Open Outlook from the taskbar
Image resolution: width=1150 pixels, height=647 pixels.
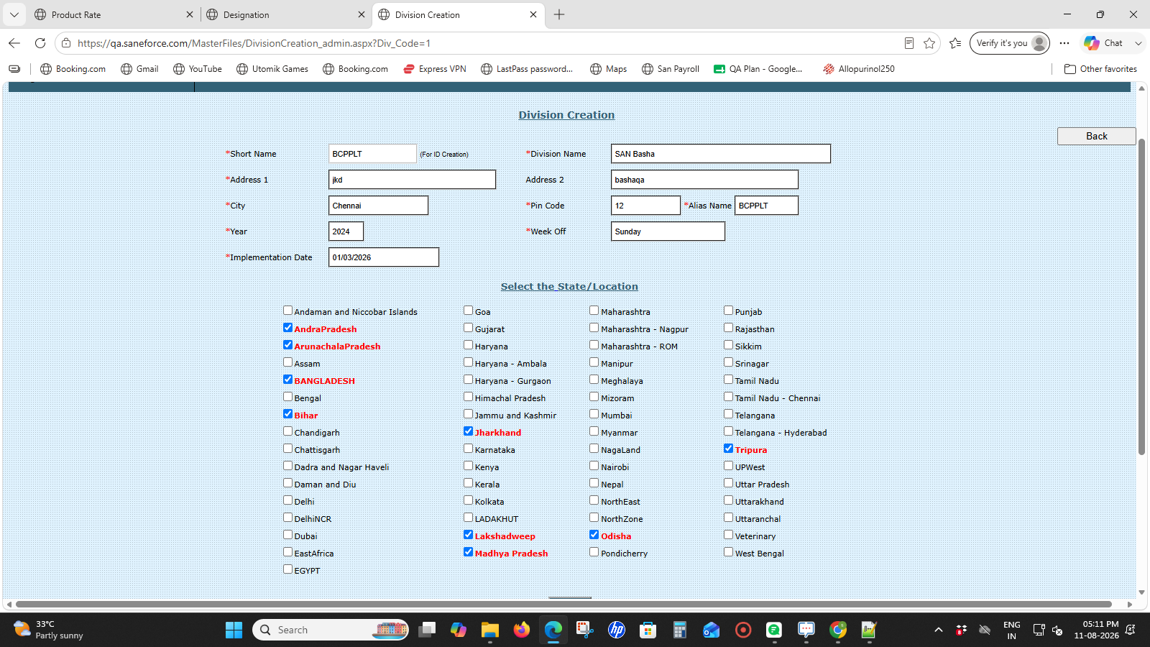pos(712,630)
